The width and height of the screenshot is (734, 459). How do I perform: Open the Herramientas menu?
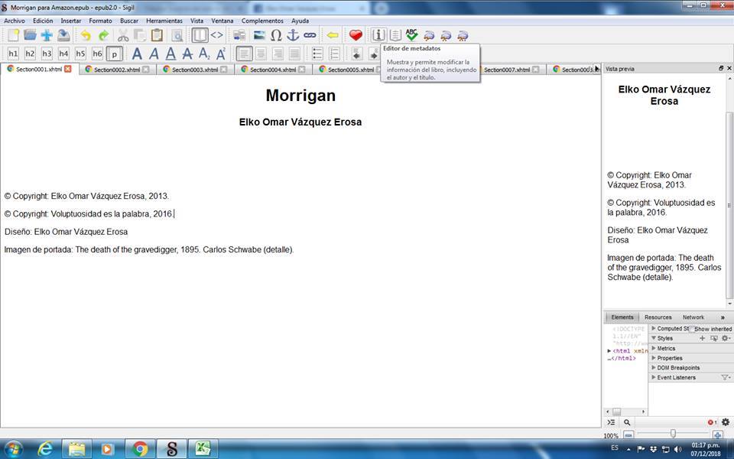pos(165,21)
